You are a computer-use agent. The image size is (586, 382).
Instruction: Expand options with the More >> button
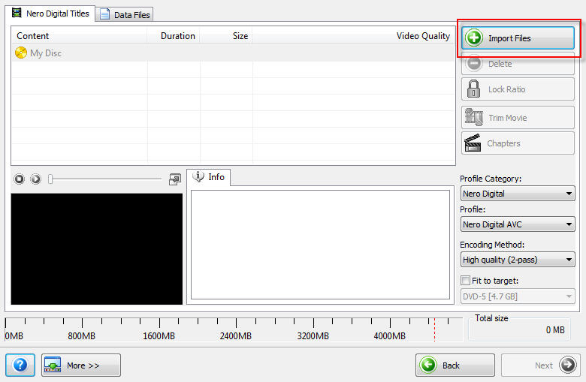click(x=81, y=365)
